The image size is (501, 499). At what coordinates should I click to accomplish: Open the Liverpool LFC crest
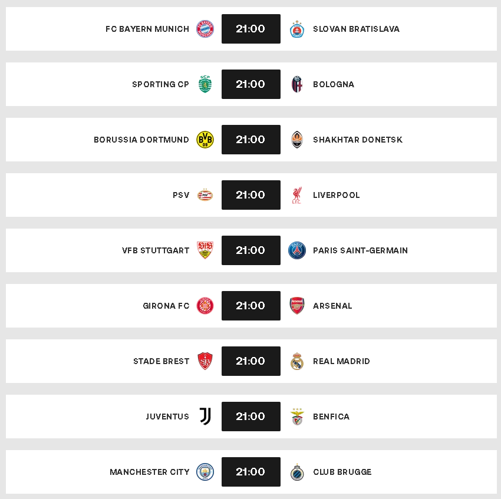point(297,195)
